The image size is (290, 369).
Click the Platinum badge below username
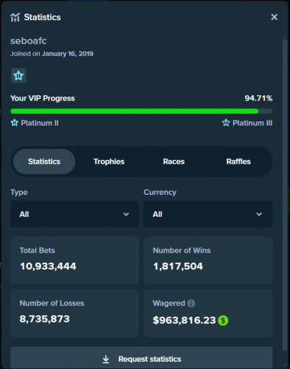18,75
